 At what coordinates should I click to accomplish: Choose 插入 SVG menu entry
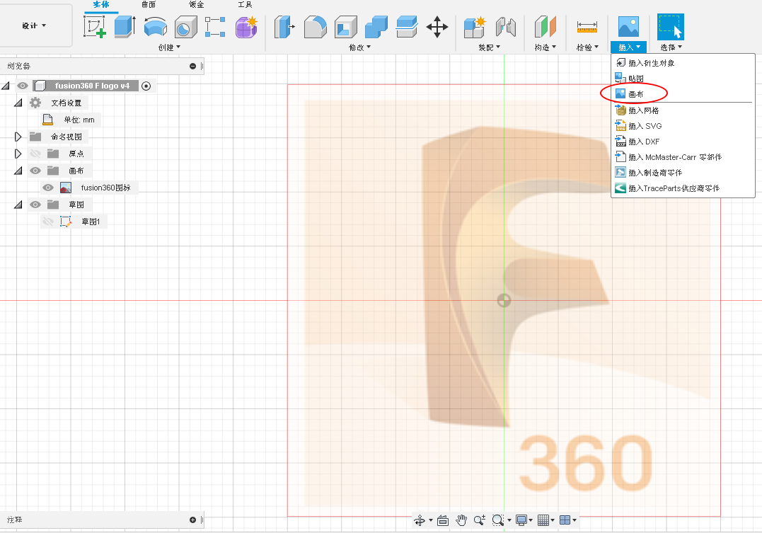click(683, 126)
